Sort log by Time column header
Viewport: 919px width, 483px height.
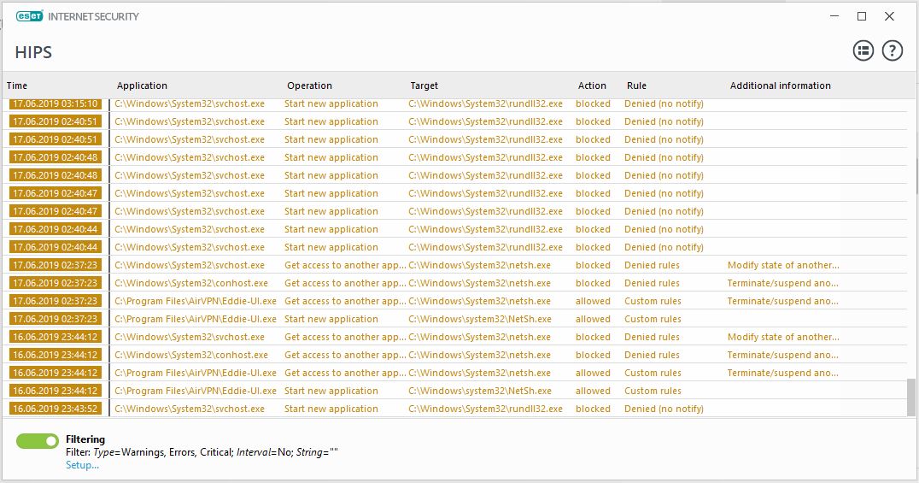17,85
